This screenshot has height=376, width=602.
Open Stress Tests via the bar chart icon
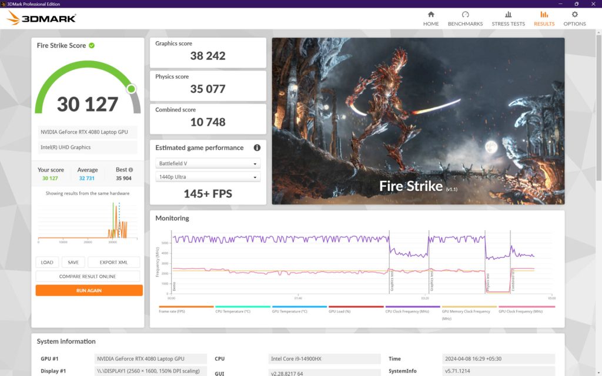508,15
